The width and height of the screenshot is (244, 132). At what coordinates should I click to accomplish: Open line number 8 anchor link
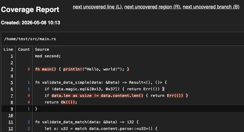pos(12,102)
